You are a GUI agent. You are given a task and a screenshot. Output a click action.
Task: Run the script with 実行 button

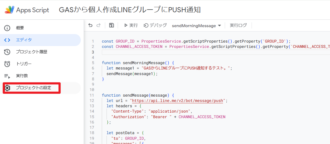(x=131, y=25)
